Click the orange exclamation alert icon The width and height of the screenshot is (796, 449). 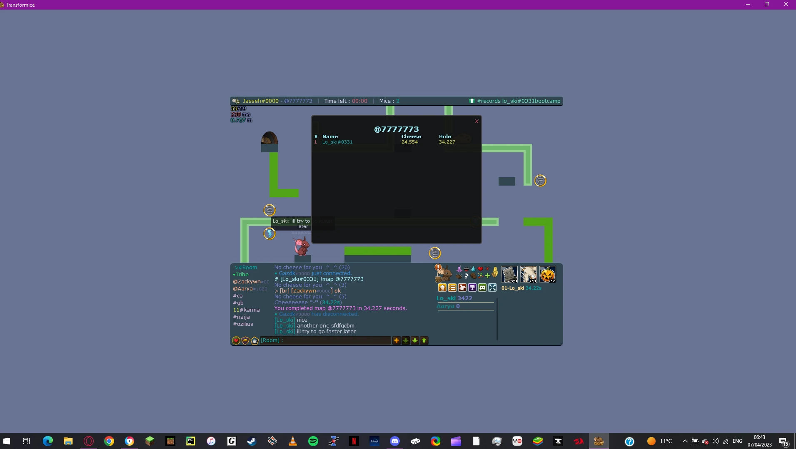438,267
